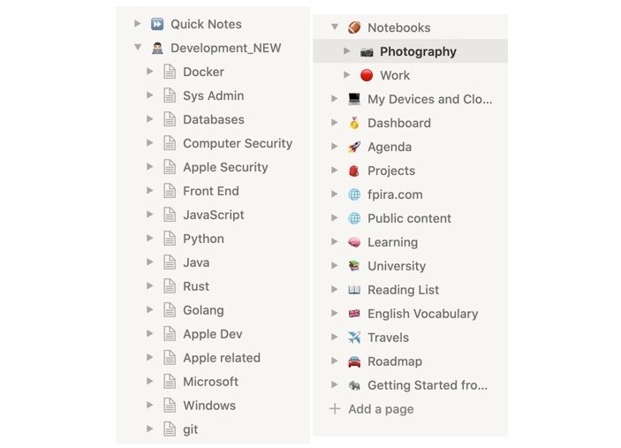Click the elephant icon beside Getting Started
The width and height of the screenshot is (621, 448).
pos(354,385)
